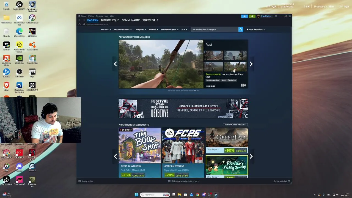Launch HELLDIVERS 2 desktop shortcut
This screenshot has height=198, width=352.
32,86
